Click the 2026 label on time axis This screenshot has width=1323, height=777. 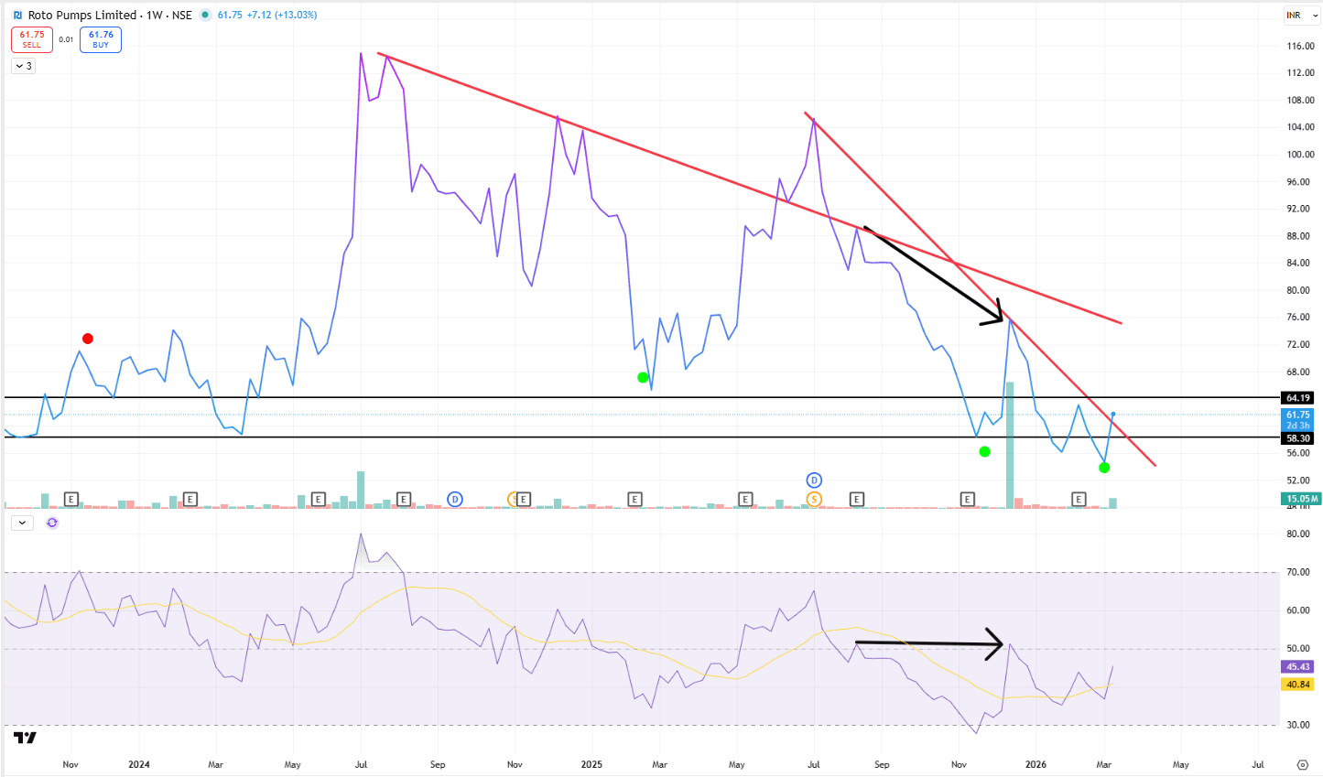pos(1036,764)
